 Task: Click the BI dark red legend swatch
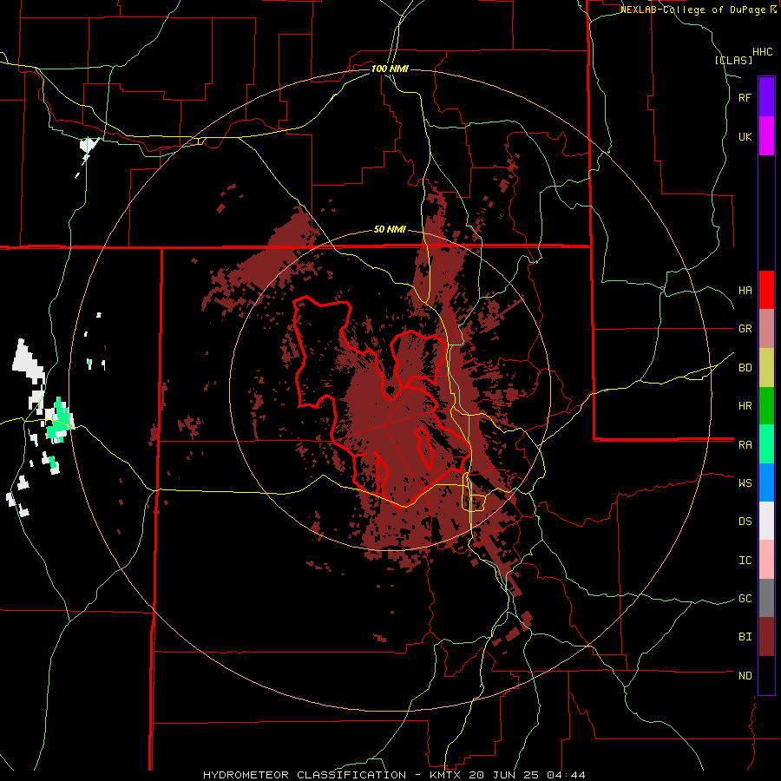(x=766, y=637)
